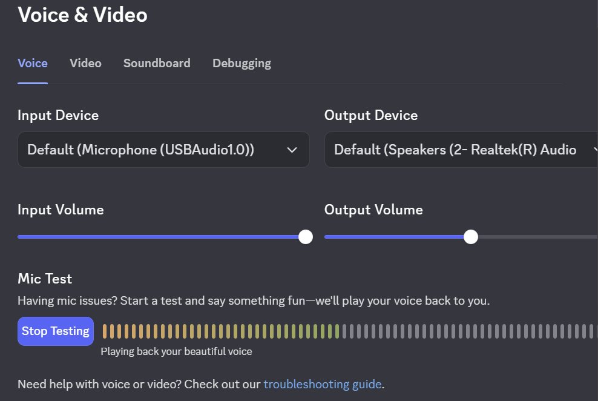Open the Video tab
Image resolution: width=598 pixels, height=401 pixels.
[85, 64]
